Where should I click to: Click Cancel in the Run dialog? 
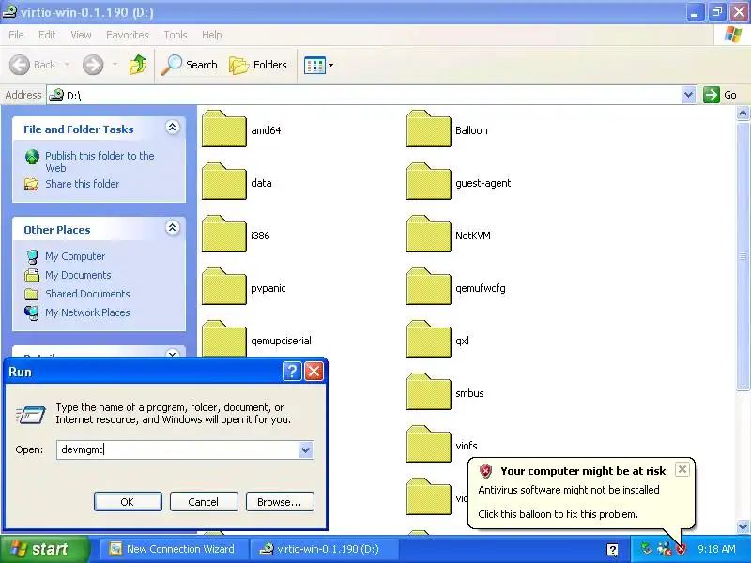[x=204, y=502]
